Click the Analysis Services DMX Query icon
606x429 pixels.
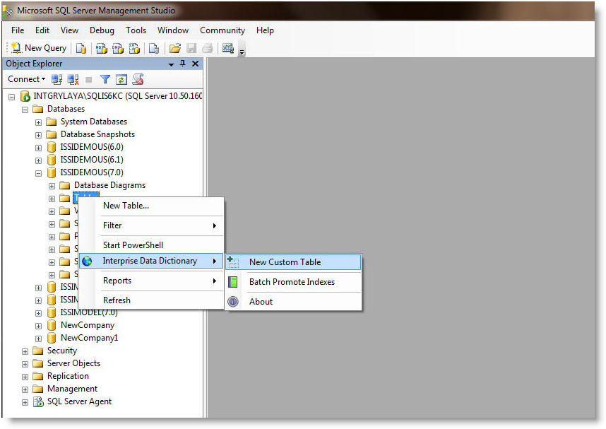[x=117, y=48]
